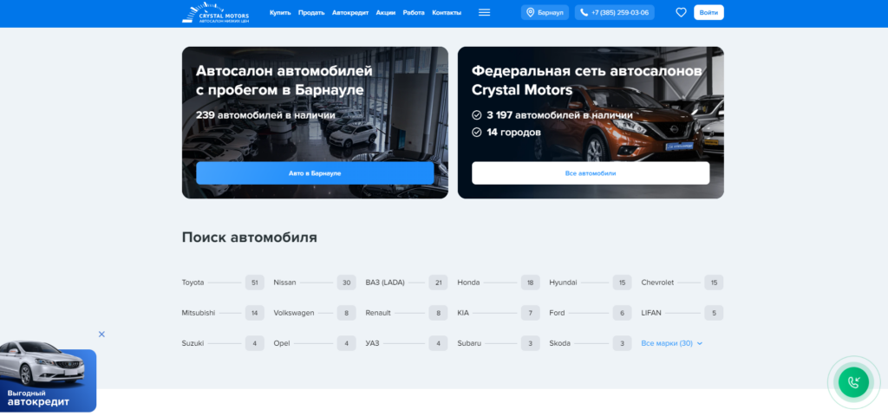
Task: Select the Ford brand link
Action: click(558, 313)
